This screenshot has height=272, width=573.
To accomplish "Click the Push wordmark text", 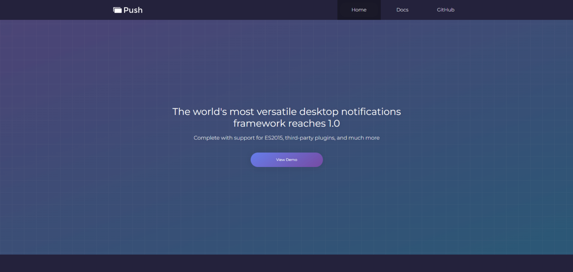I will (x=134, y=10).
